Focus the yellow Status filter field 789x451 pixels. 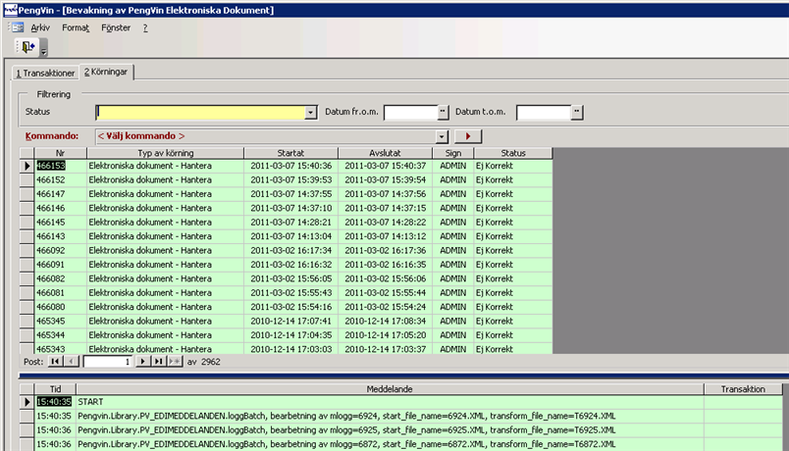[200, 112]
